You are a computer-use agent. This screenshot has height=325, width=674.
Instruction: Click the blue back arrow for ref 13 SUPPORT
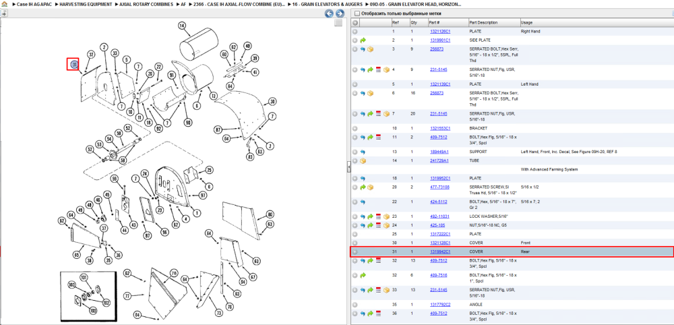pyautogui.click(x=363, y=152)
